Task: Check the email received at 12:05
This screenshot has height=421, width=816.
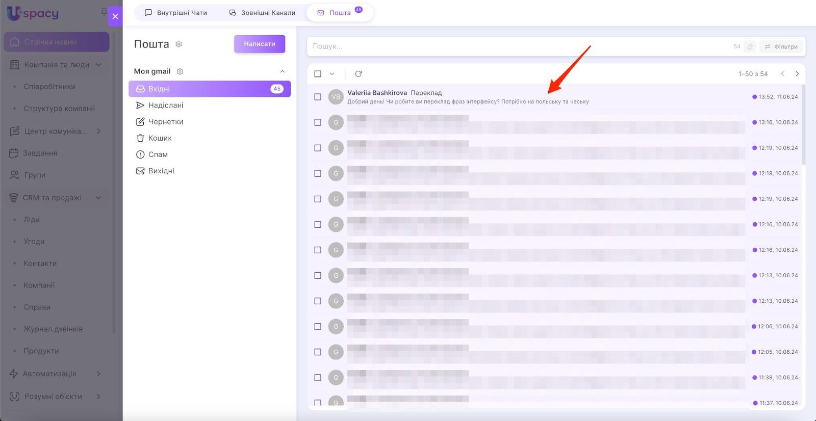Action: coord(318,352)
